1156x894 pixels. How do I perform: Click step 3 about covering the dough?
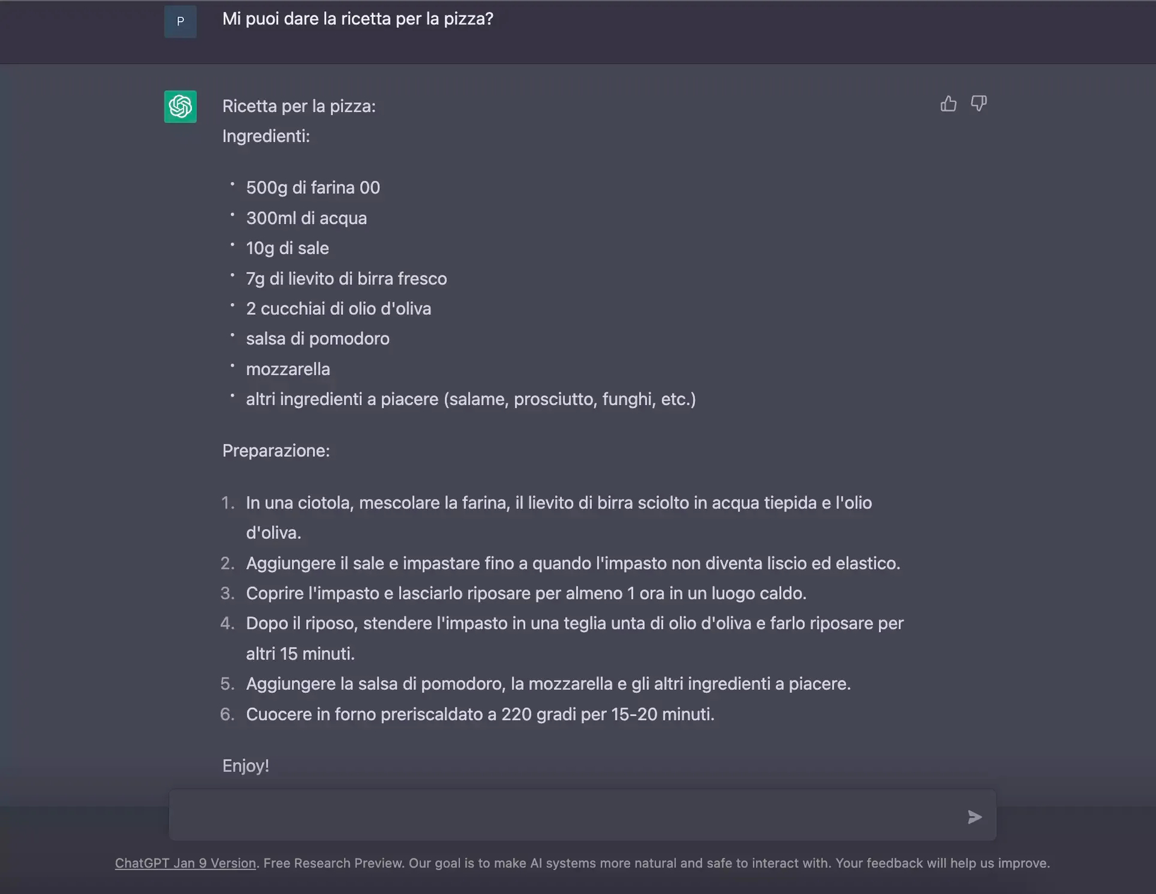(x=526, y=594)
